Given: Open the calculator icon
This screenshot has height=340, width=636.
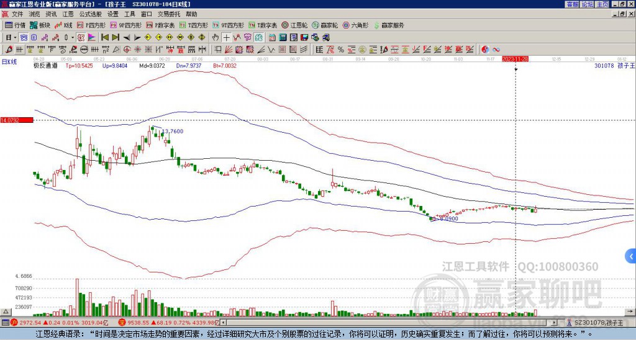Looking at the screenshot, I should [283, 37].
